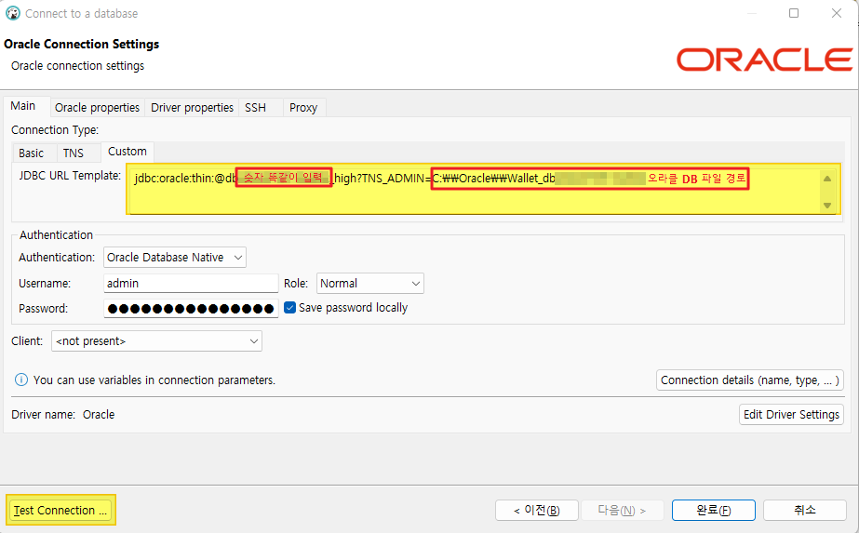This screenshot has width=859, height=533.
Task: Click the info icon beside variables hint
Action: (x=20, y=380)
